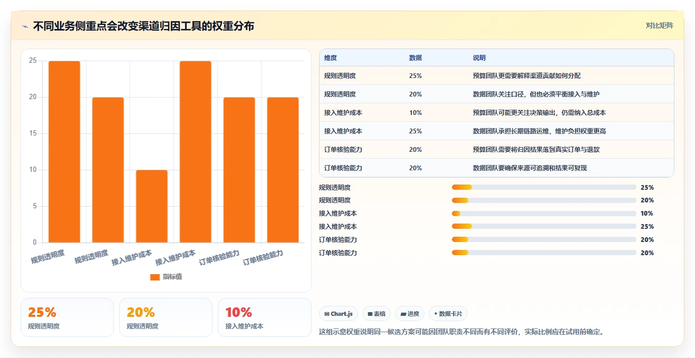695x358 pixels.
Task: Select the 表格 chip
Action: [377, 314]
